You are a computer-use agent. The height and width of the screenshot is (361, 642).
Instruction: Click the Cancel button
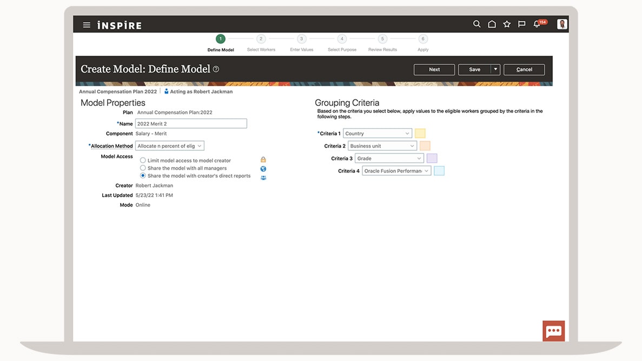tap(524, 70)
